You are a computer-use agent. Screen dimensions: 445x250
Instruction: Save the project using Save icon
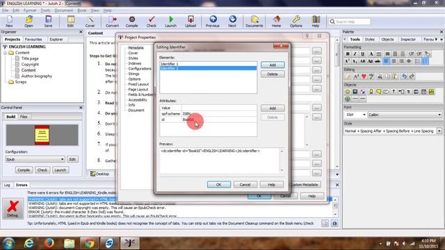pos(48,22)
